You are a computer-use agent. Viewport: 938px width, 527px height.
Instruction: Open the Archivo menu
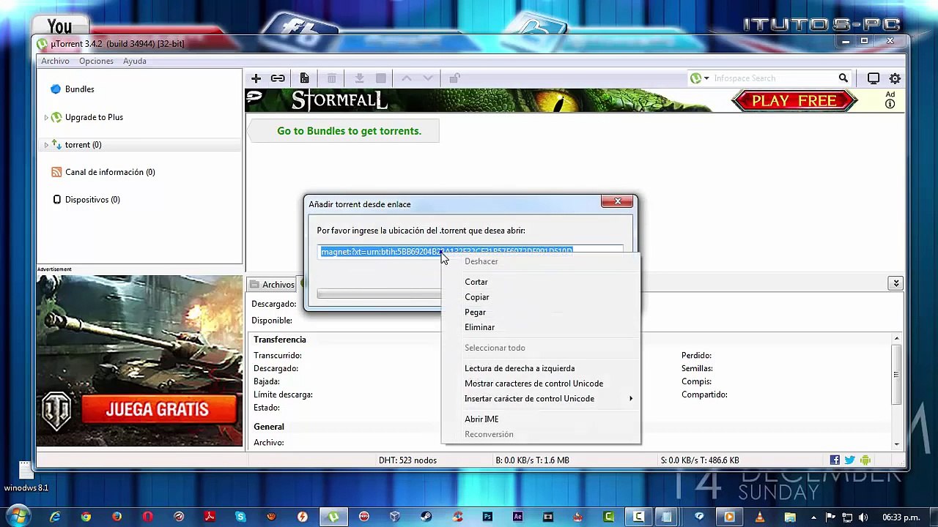[55, 61]
